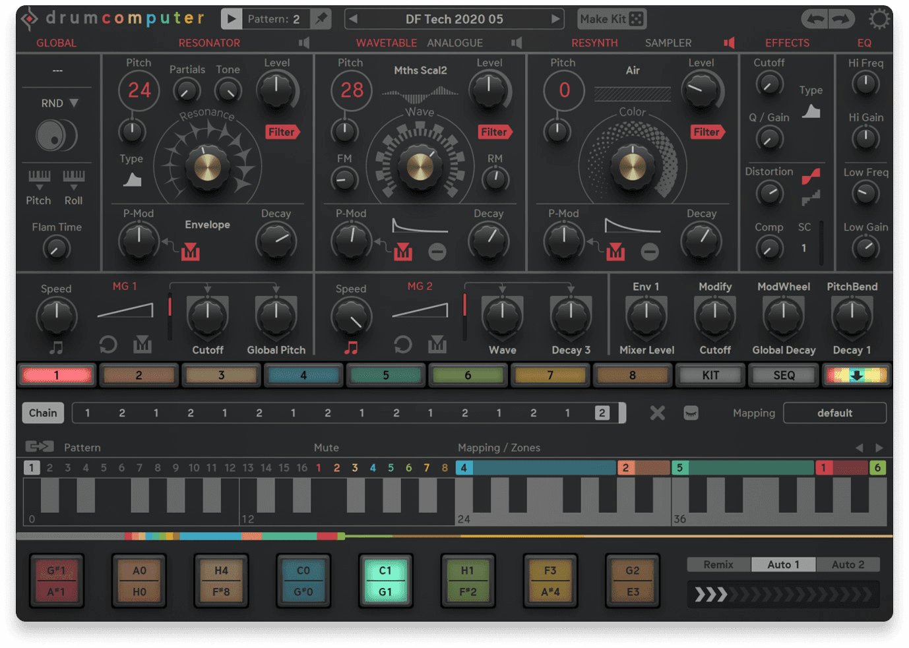
Task: Click the pattern pin icon beside Pattern: 2
Action: click(321, 18)
